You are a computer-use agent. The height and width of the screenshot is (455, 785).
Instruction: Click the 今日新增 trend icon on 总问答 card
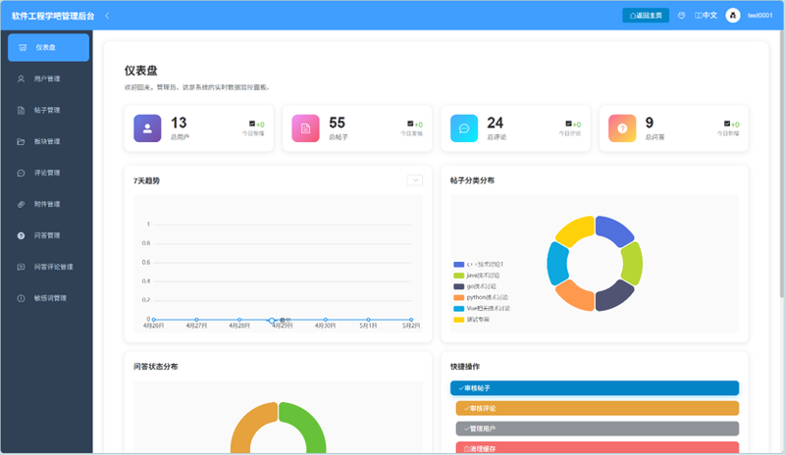pyautogui.click(x=727, y=124)
